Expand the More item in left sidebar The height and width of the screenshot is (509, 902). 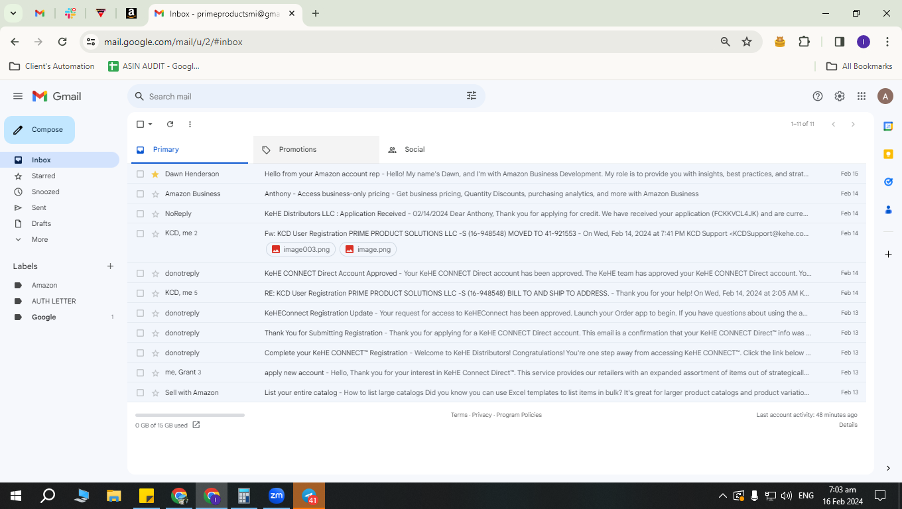point(40,239)
